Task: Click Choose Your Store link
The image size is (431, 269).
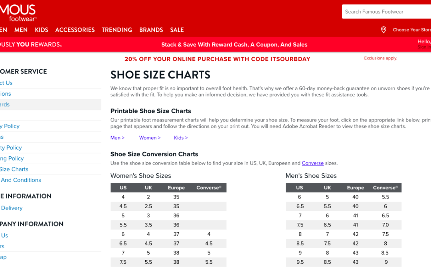Action: coord(411,30)
